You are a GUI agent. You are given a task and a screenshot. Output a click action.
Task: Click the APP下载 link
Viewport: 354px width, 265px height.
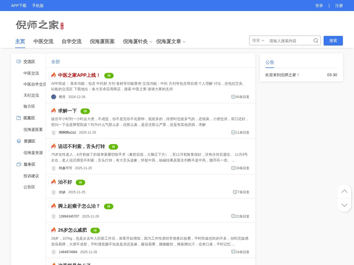[19, 6]
